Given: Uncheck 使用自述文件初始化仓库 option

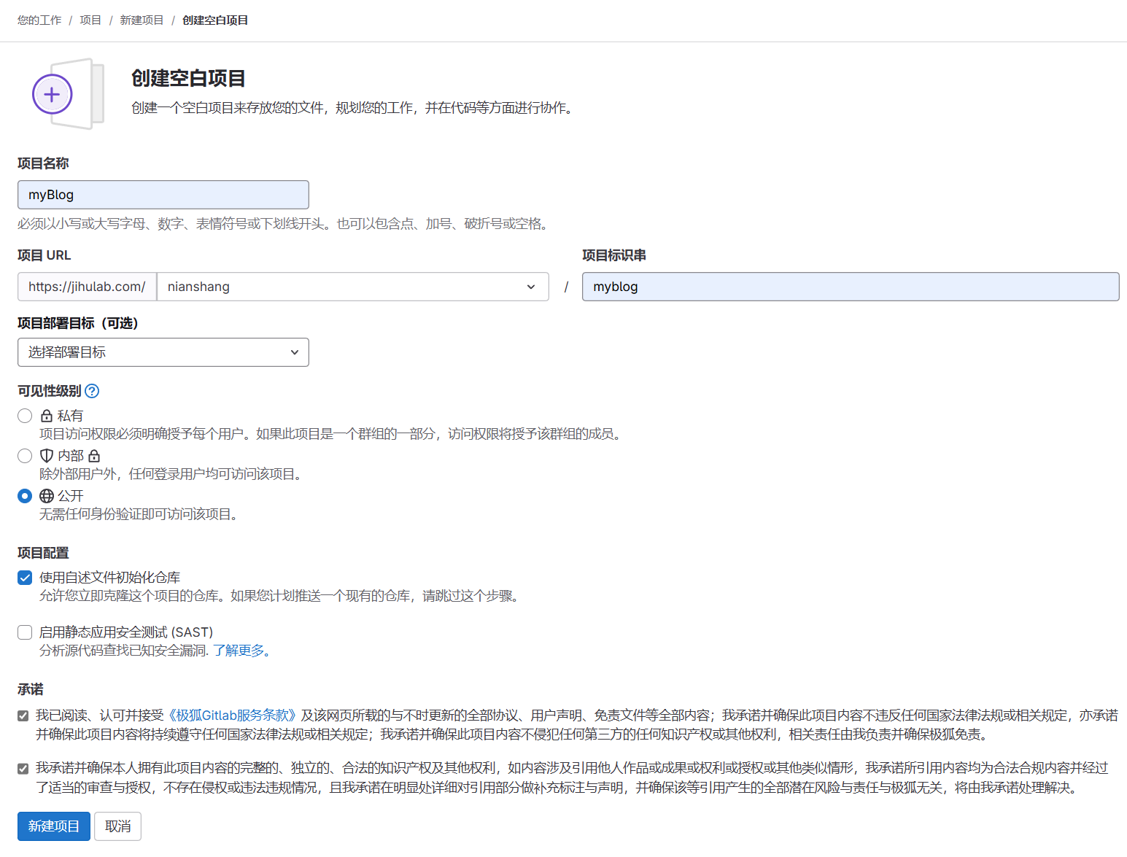Looking at the screenshot, I should [24, 578].
